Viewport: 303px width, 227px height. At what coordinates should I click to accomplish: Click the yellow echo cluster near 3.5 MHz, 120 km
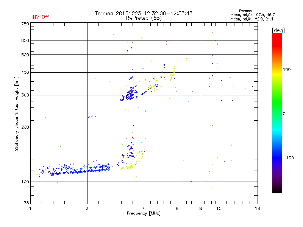coord(128,167)
